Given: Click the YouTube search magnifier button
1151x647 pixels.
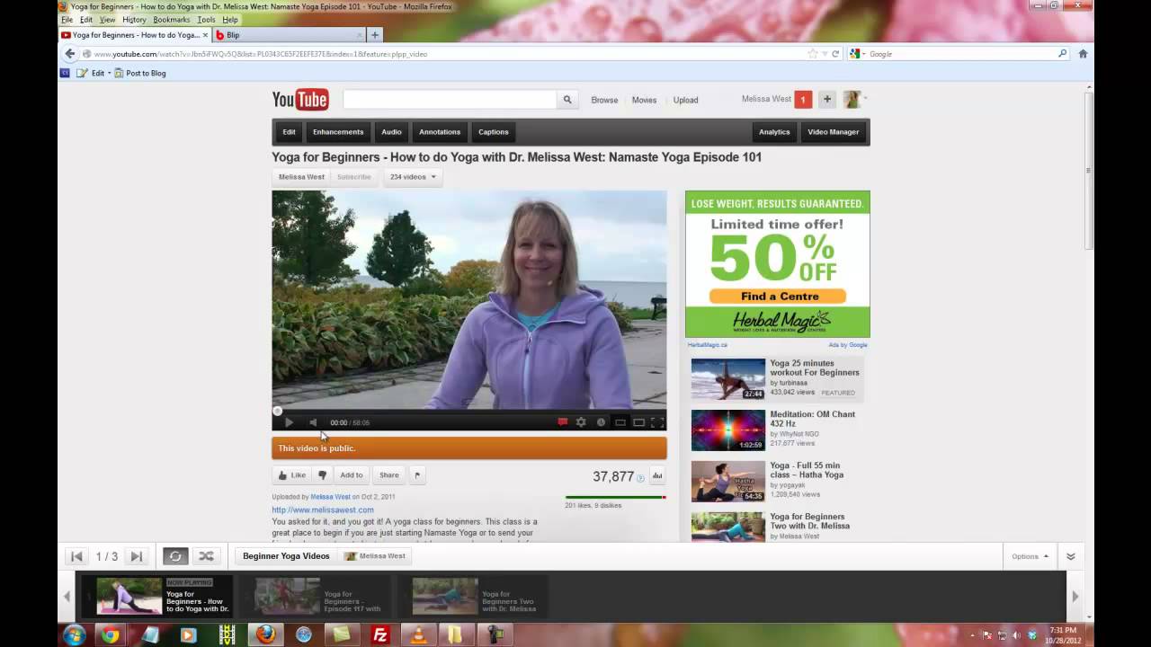Looking at the screenshot, I should [567, 100].
